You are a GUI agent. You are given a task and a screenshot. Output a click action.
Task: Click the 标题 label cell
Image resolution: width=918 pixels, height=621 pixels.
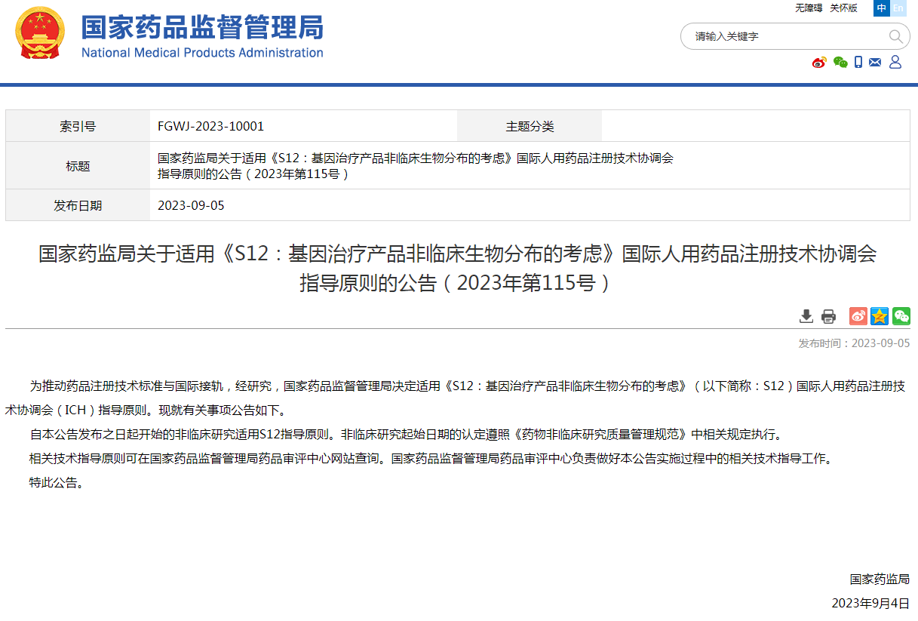point(78,166)
